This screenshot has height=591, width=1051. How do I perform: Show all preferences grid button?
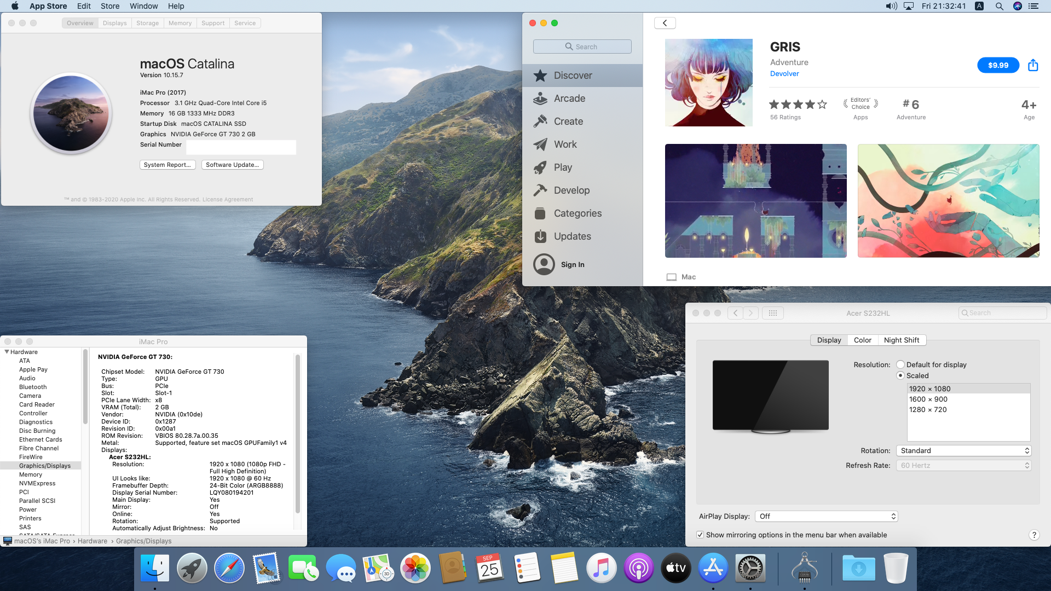click(773, 313)
